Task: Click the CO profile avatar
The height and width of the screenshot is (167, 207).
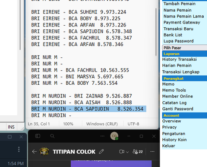Action: (114, 136)
